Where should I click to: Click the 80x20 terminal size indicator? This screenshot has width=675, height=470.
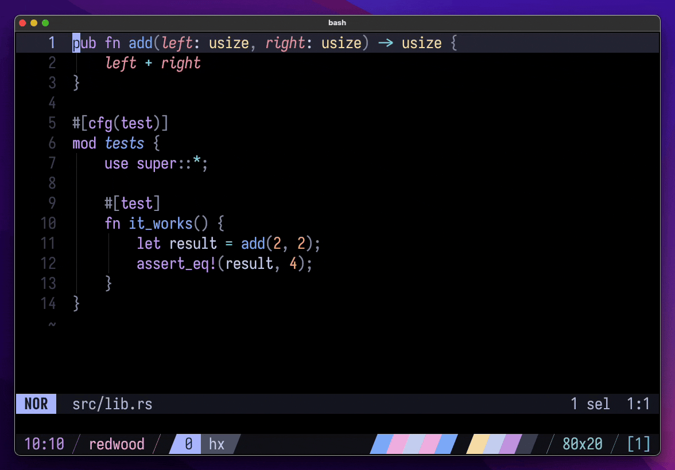click(583, 444)
